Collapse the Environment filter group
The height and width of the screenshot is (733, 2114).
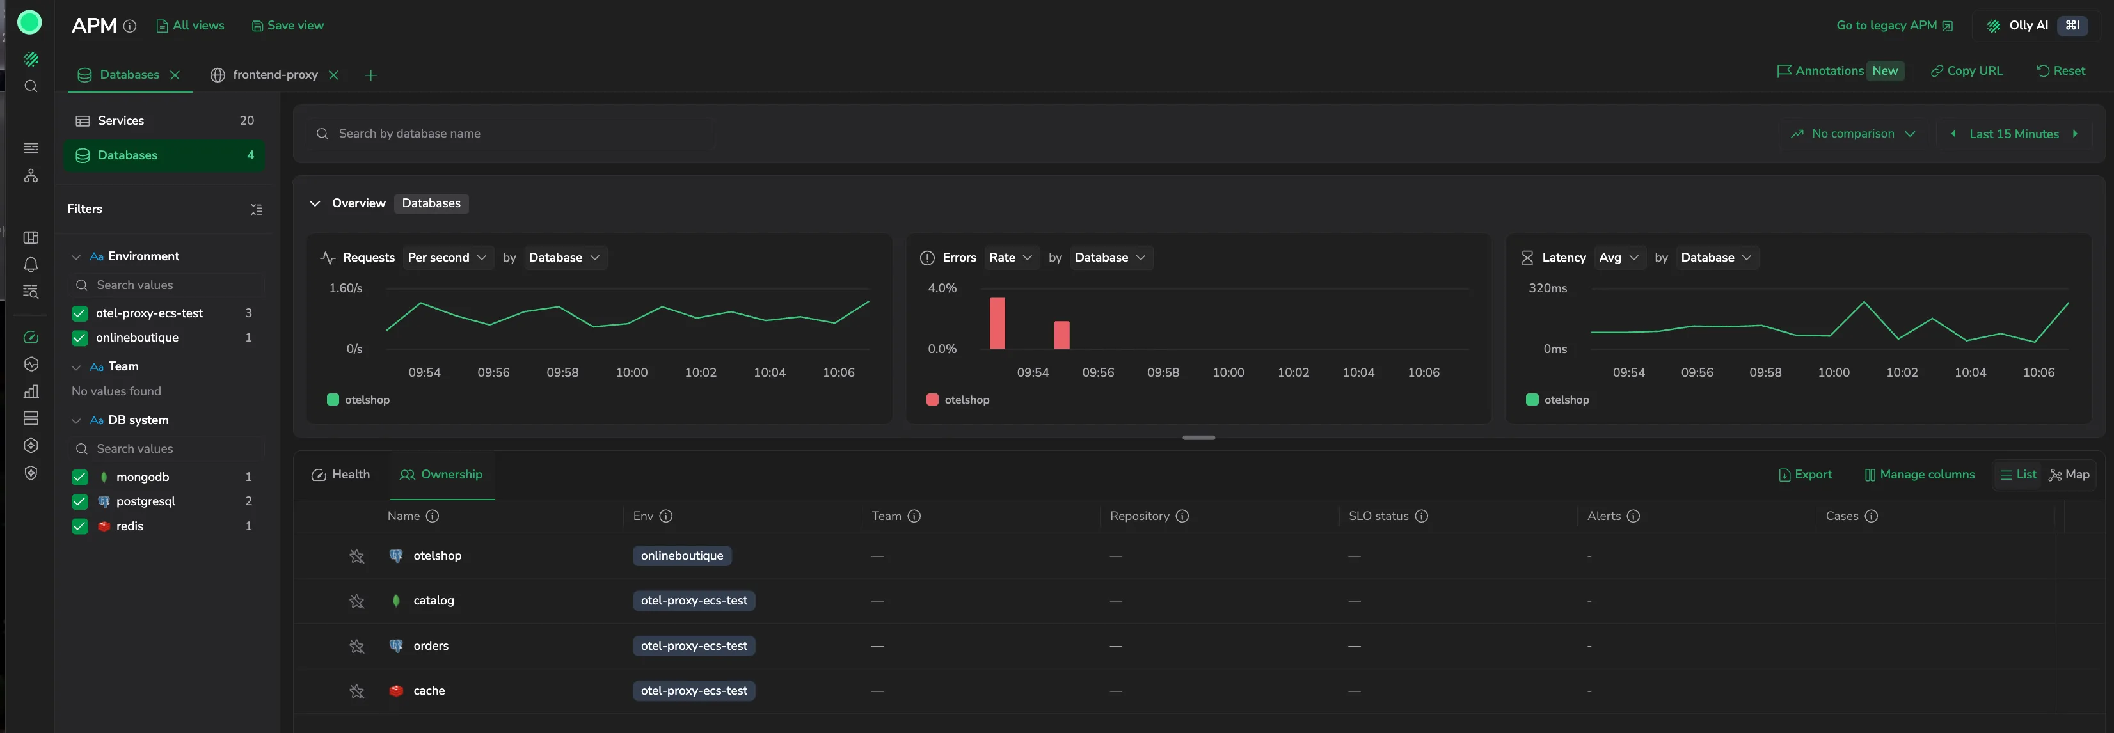(x=76, y=257)
